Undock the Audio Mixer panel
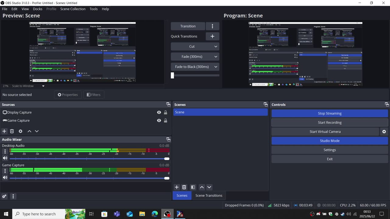This screenshot has width=390, height=219. click(168, 140)
